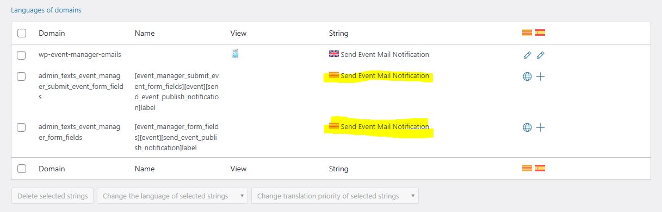The width and height of the screenshot is (662, 212).
Task: Click first pencil icon in wp-event-manager-emails row
Action: 527,55
